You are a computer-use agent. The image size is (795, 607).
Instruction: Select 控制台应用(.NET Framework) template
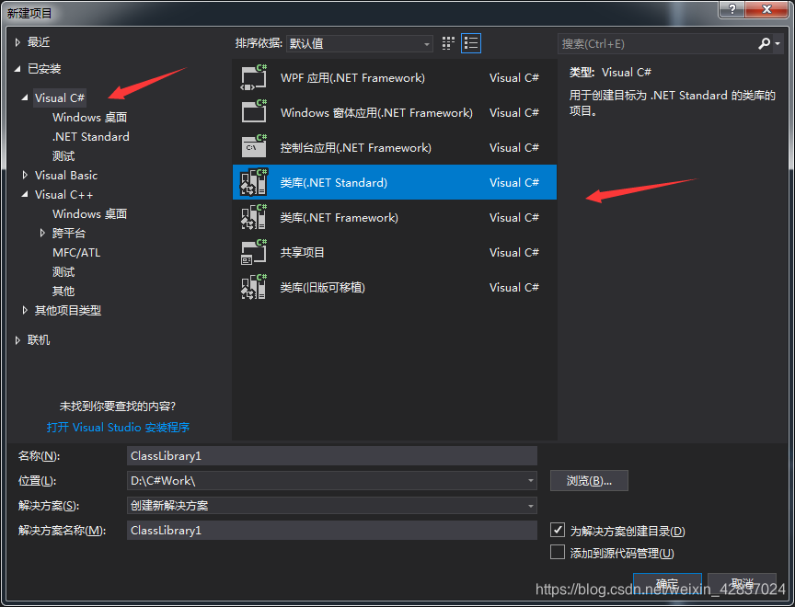coord(395,147)
